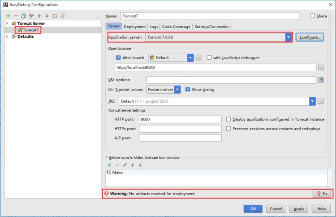Open the Startup/Connection tab
This screenshot has height=217, width=336.
point(212,26)
